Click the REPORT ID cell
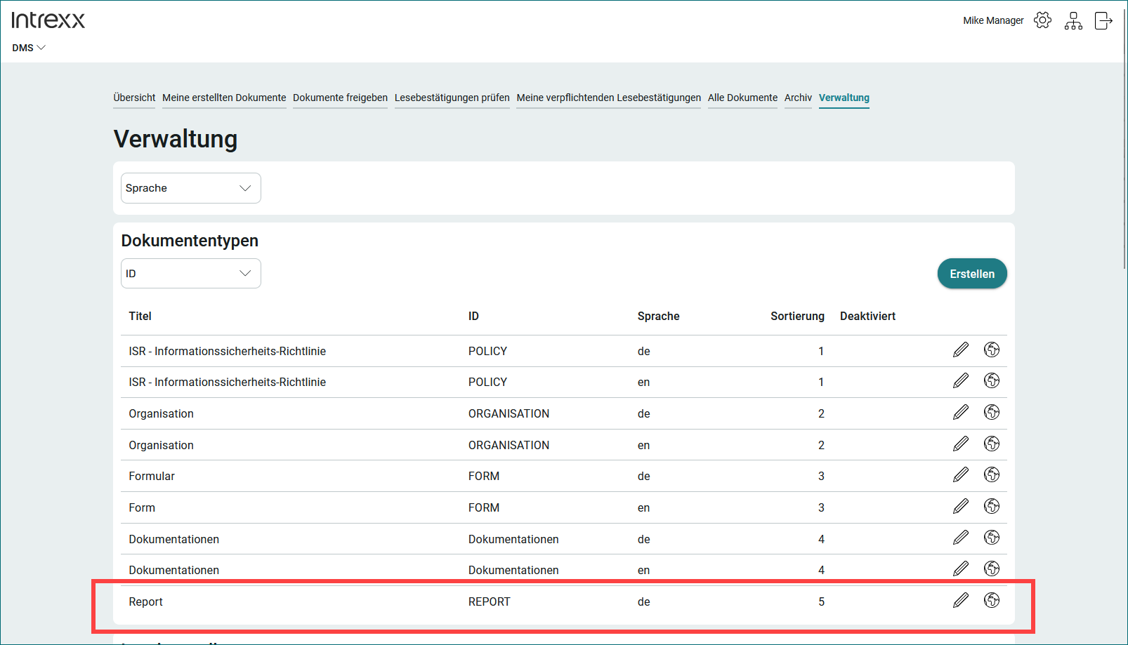 489,601
